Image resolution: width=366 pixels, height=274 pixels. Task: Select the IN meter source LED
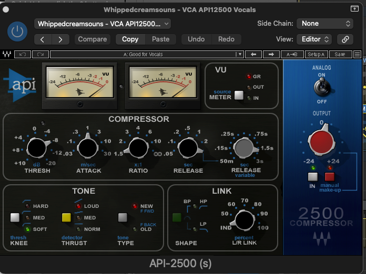tap(249, 98)
